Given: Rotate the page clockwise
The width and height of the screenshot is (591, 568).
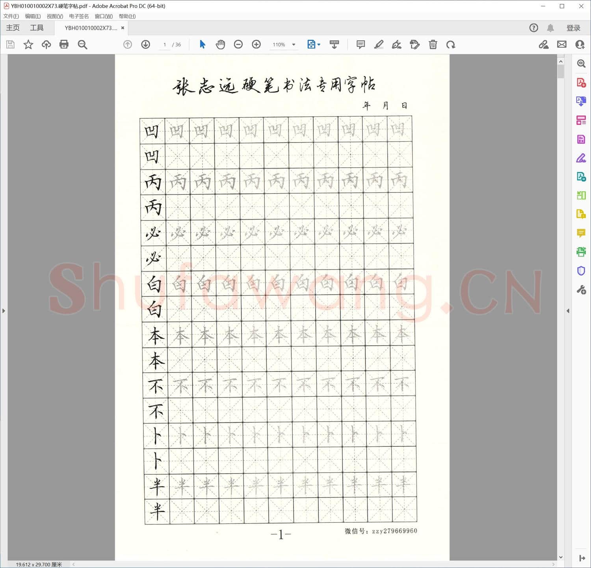Looking at the screenshot, I should click(x=451, y=44).
